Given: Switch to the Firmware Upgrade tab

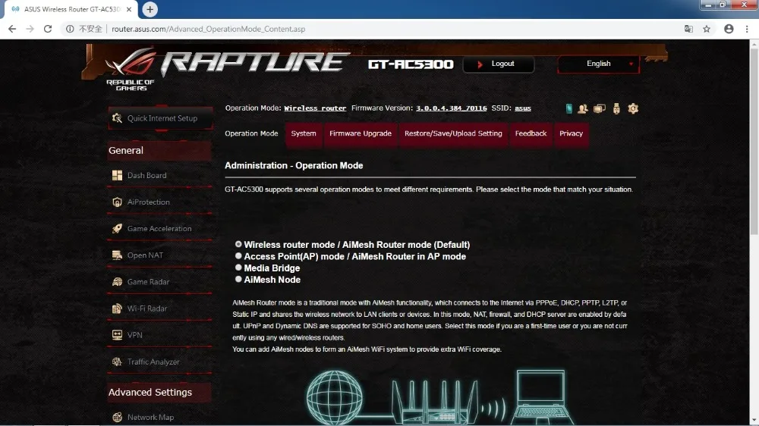Looking at the screenshot, I should click(361, 133).
